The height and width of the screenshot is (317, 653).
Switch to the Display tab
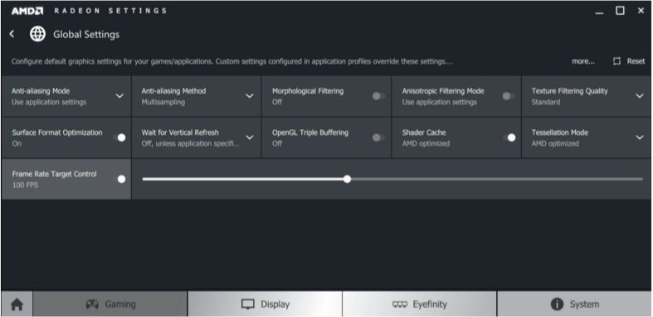(265, 304)
